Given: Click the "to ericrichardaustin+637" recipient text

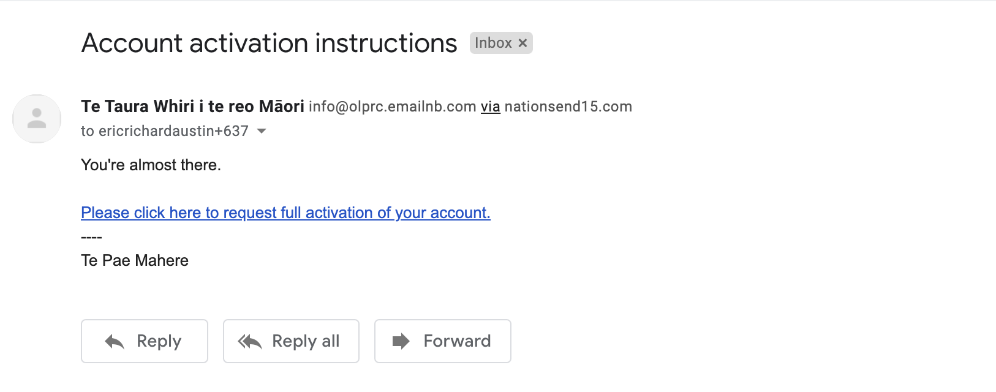Looking at the screenshot, I should pyautogui.click(x=164, y=131).
